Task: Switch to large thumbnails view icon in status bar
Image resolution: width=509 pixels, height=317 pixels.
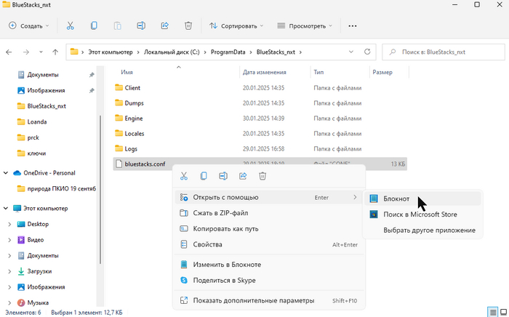Action: pyautogui.click(x=503, y=313)
